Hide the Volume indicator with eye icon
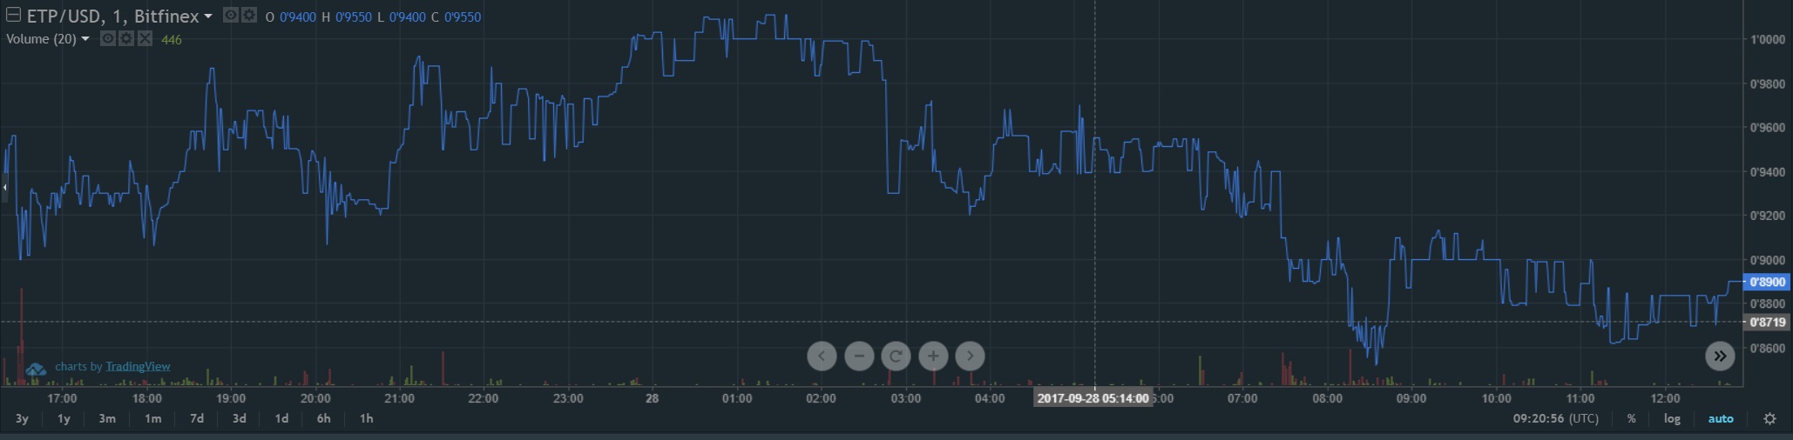Viewport: 1793px width, 440px height. point(108,39)
